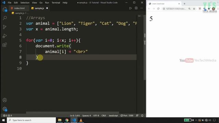Open the Source Control view

pos(4,27)
